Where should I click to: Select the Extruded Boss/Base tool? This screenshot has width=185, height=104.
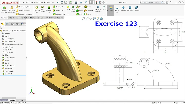4,10
